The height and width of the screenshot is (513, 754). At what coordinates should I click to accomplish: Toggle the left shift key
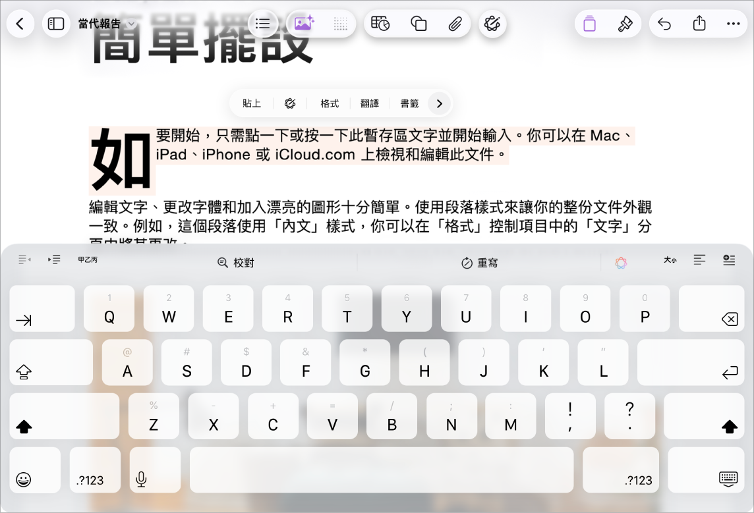65,416
